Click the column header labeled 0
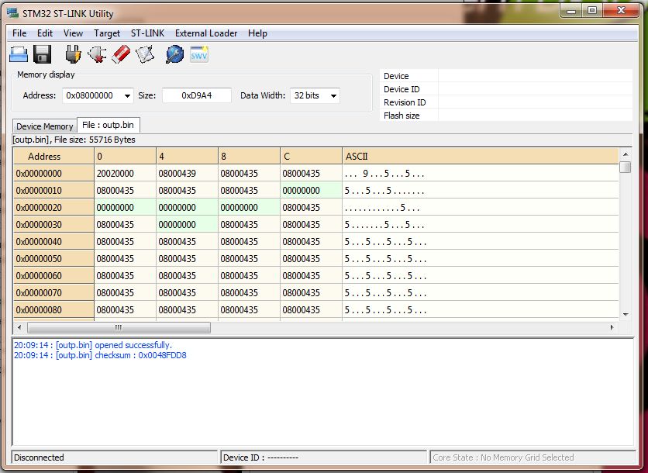The width and height of the screenshot is (648, 473). [126, 157]
